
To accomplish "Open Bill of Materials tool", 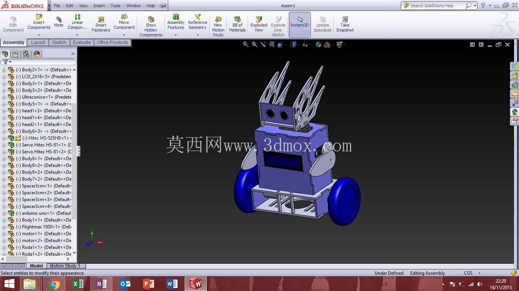I will pyautogui.click(x=237, y=25).
